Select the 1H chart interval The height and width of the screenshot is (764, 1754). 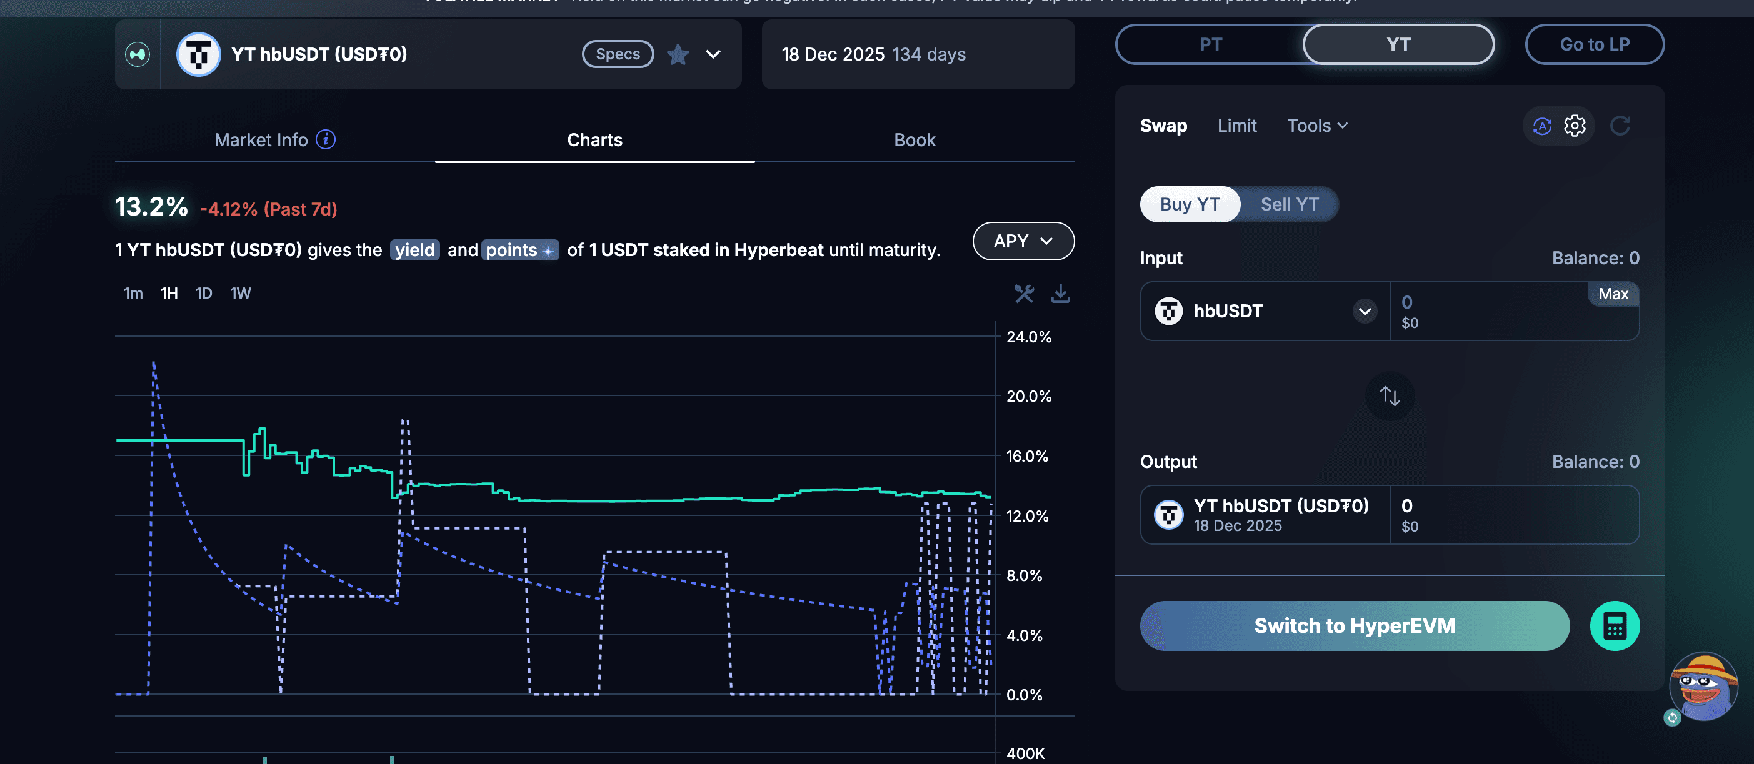169,293
